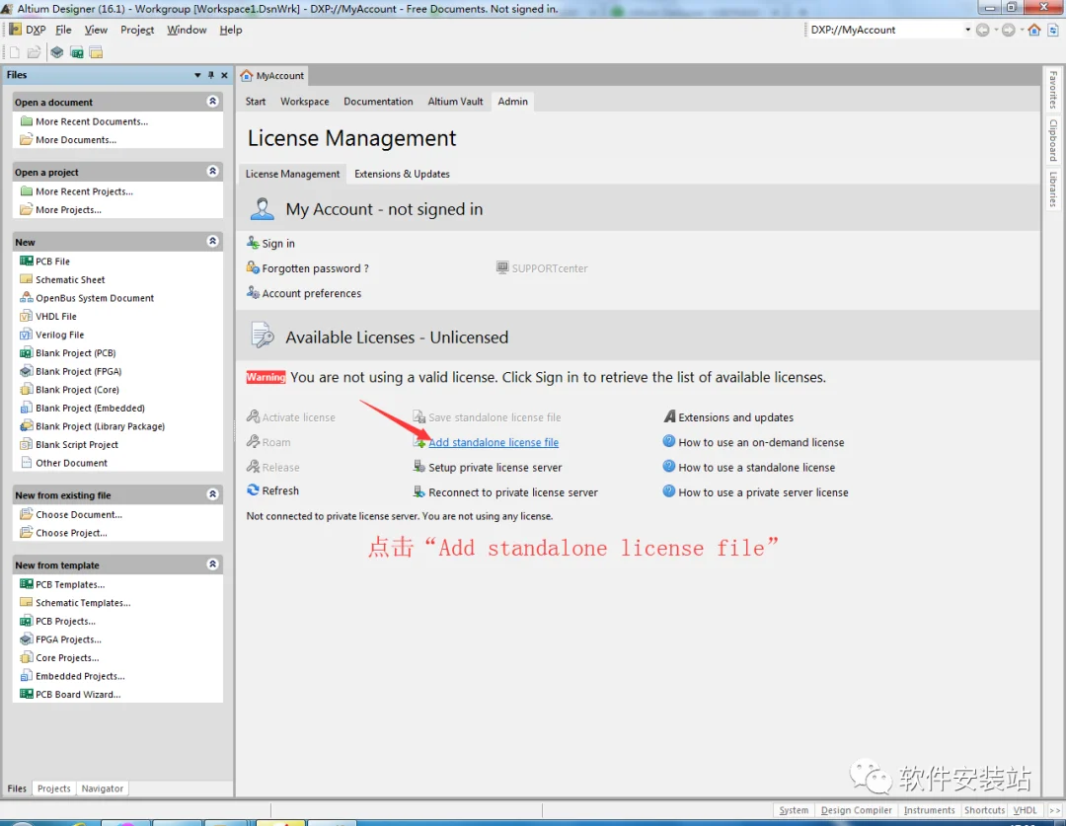This screenshot has width=1066, height=826.
Task: Select Blank Project (PCB) in New list
Action: [75, 353]
